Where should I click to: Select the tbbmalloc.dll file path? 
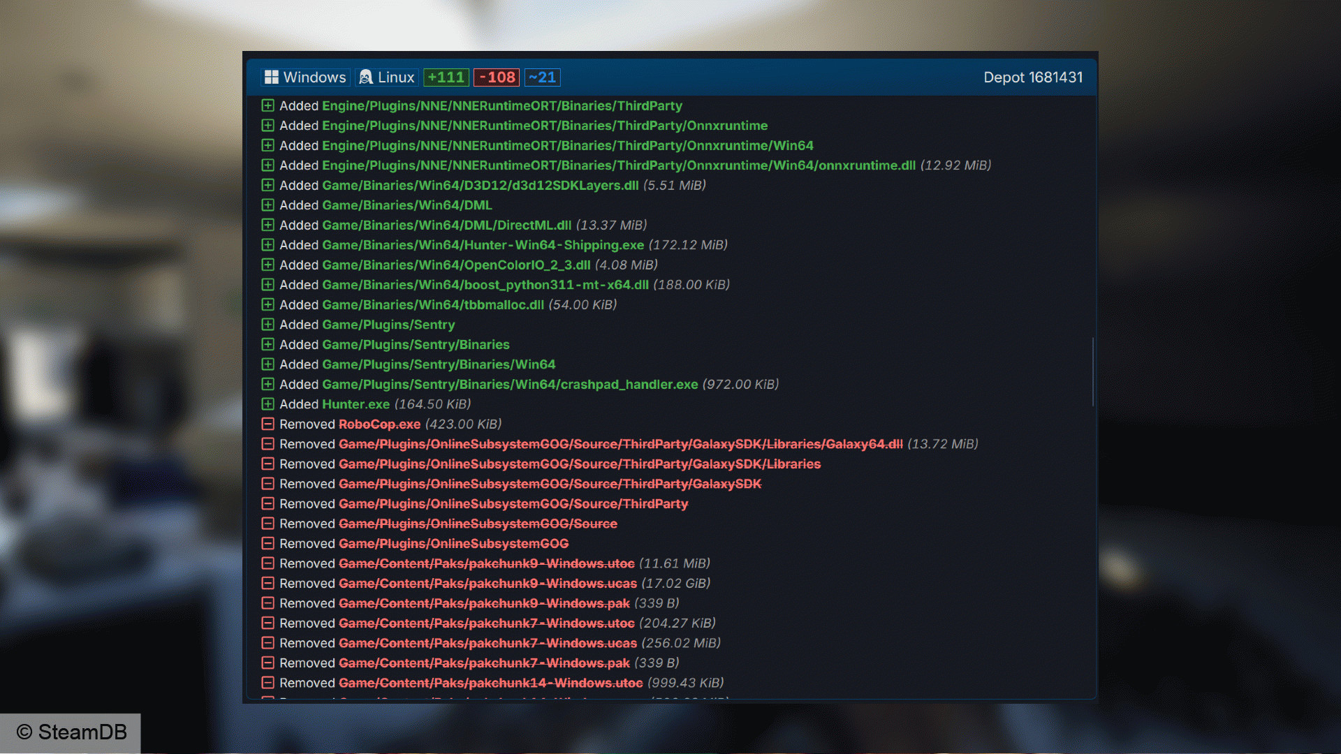point(433,304)
